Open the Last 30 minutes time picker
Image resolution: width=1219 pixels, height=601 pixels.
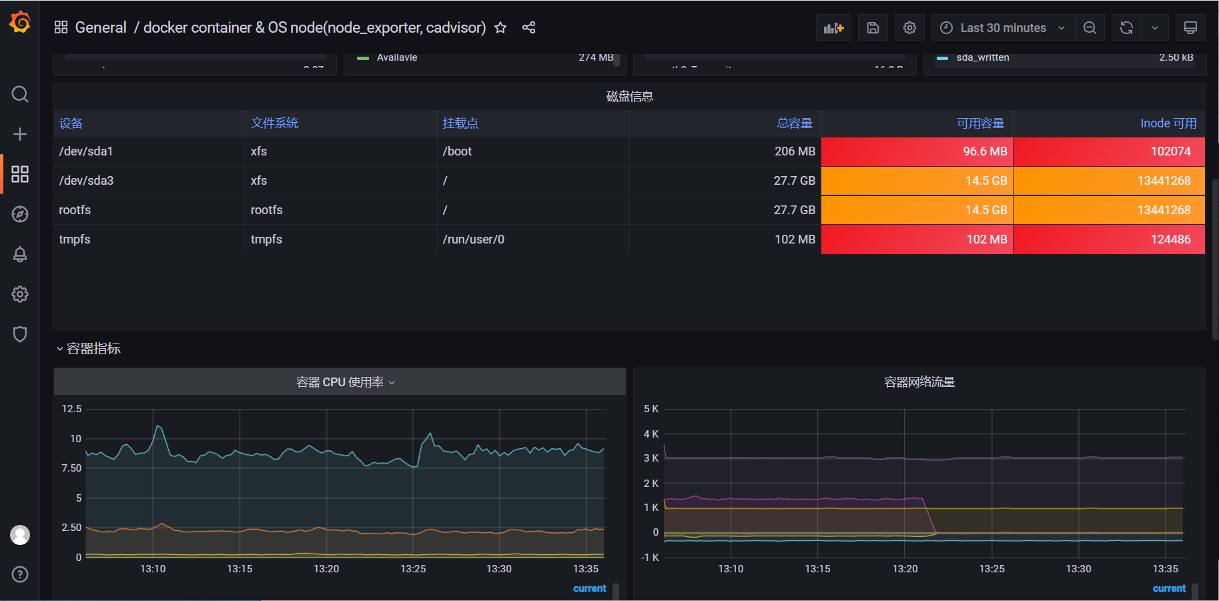[1002, 28]
